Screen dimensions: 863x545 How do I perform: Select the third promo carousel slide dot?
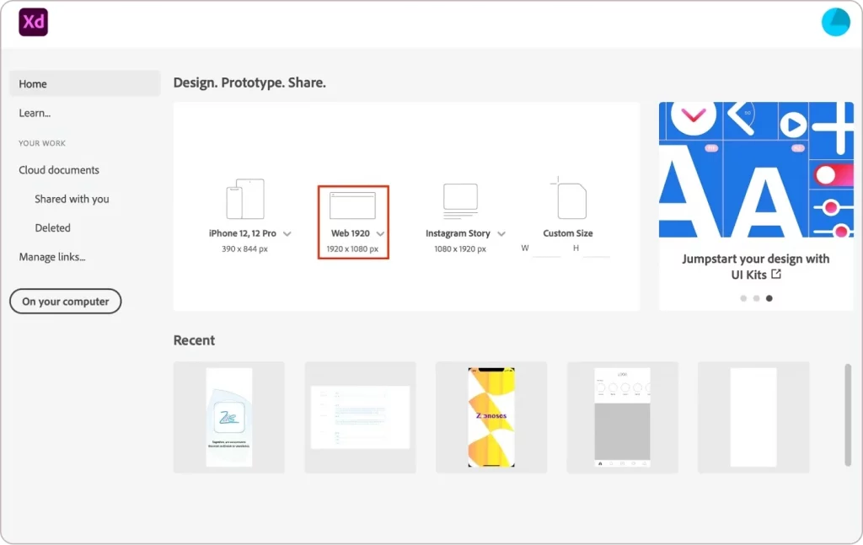point(769,298)
